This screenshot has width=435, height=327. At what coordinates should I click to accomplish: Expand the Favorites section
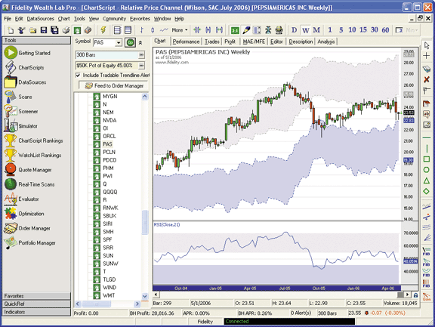click(x=36, y=296)
